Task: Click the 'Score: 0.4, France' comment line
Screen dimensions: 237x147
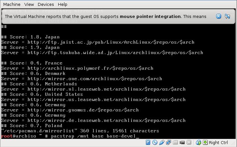Action: (32, 63)
